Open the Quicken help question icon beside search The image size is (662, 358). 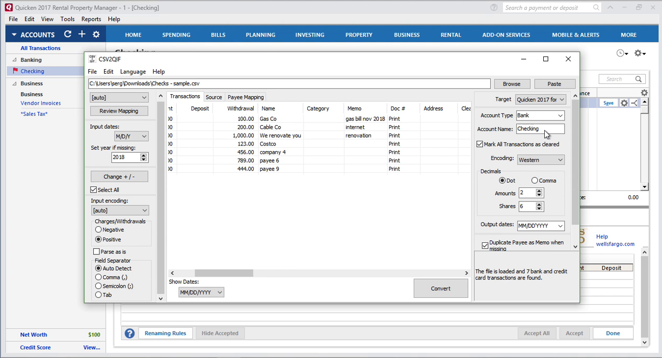pyautogui.click(x=494, y=7)
